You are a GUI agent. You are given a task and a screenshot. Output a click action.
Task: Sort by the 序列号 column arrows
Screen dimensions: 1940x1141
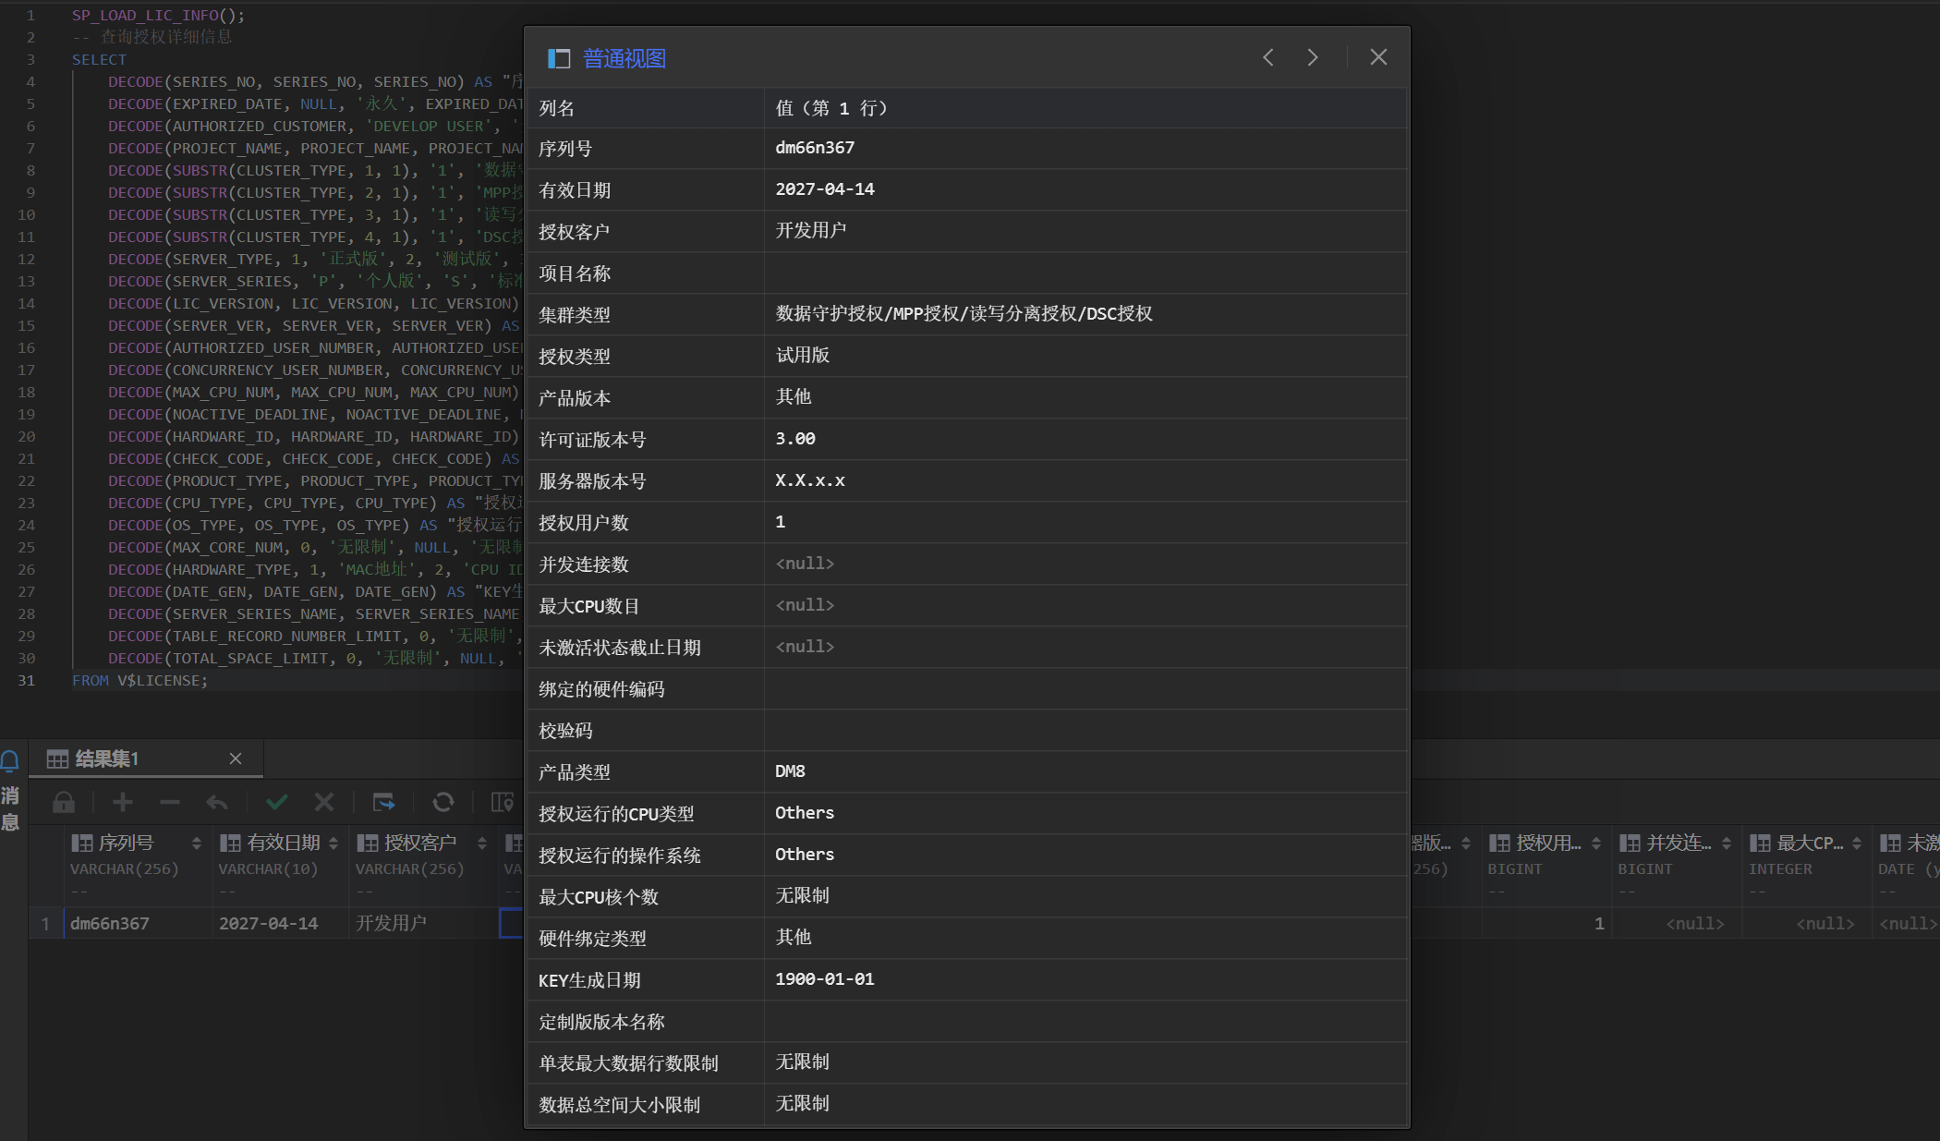coord(196,843)
